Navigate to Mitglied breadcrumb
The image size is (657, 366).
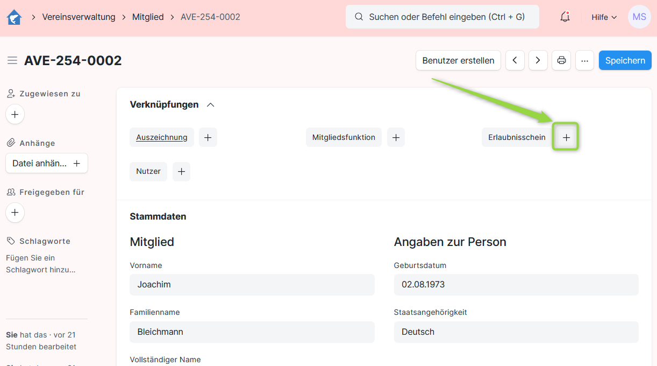[148, 17]
